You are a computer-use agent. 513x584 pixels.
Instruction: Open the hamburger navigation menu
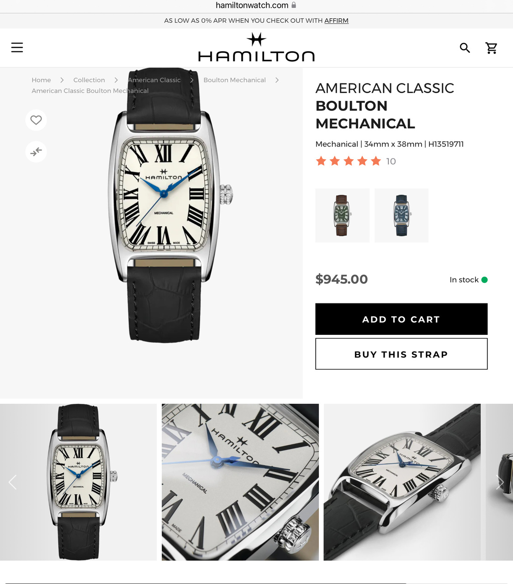pyautogui.click(x=17, y=47)
